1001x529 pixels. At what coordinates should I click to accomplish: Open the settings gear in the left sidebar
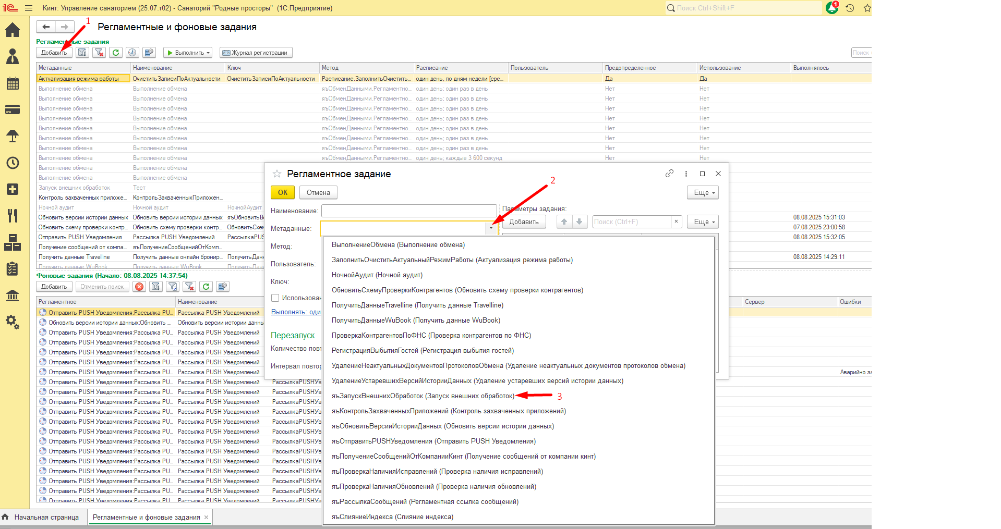[x=13, y=322]
